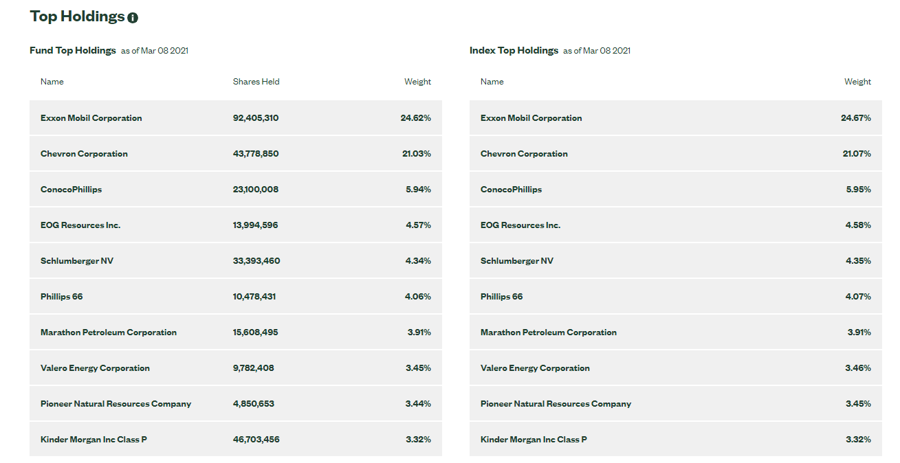Select EOG Resources Inc. under Index holdings
The image size is (900, 463).
[518, 225]
